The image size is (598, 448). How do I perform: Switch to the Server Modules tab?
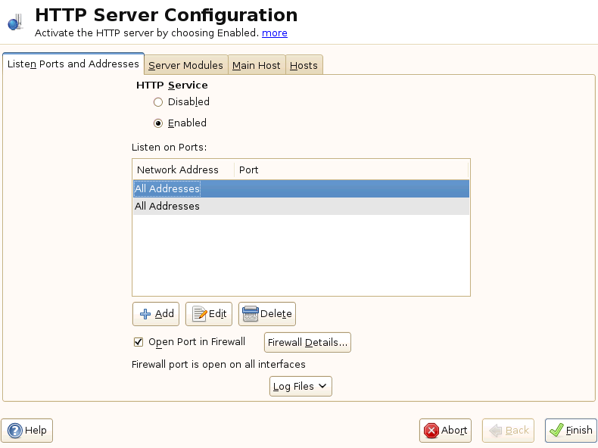point(185,66)
